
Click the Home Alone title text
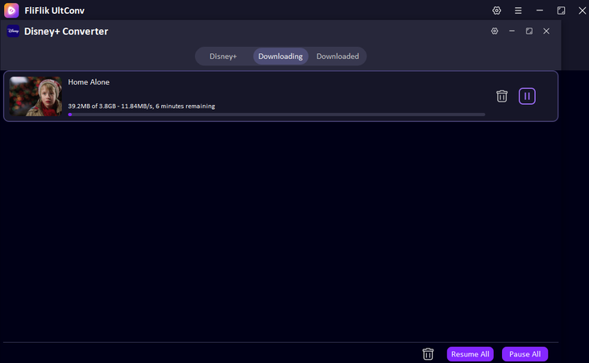[x=89, y=82]
